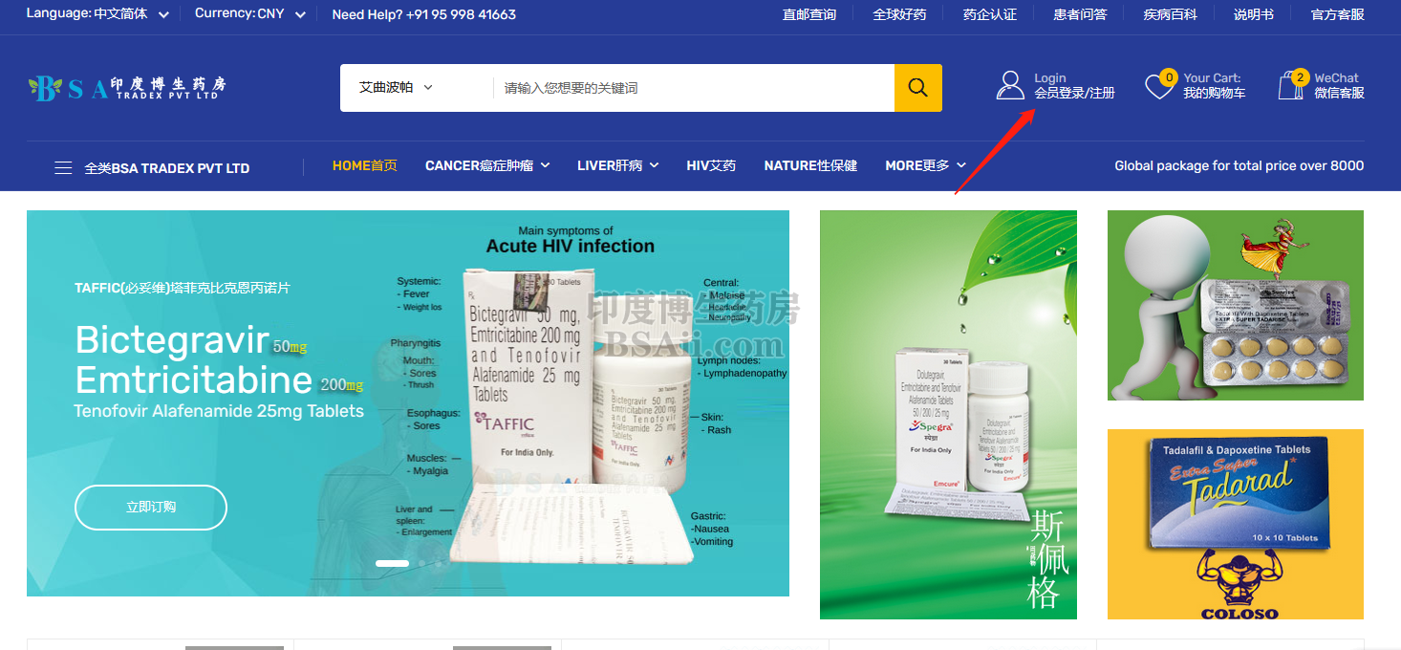Click the user account profile icon
The image size is (1401, 650).
1010,85
